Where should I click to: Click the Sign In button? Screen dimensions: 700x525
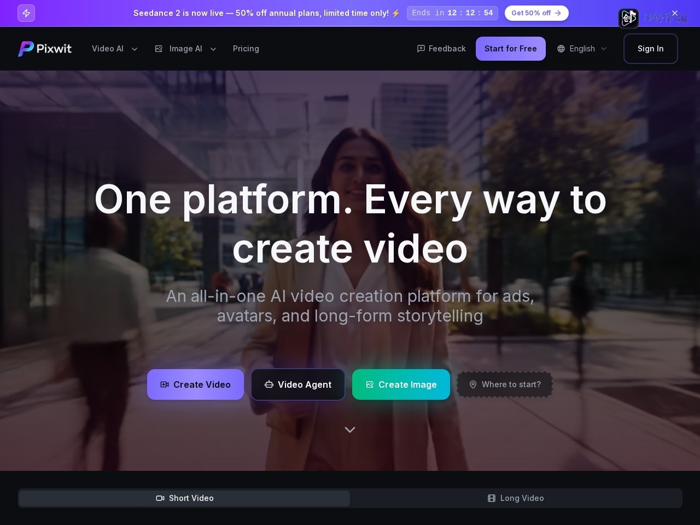pyautogui.click(x=651, y=49)
